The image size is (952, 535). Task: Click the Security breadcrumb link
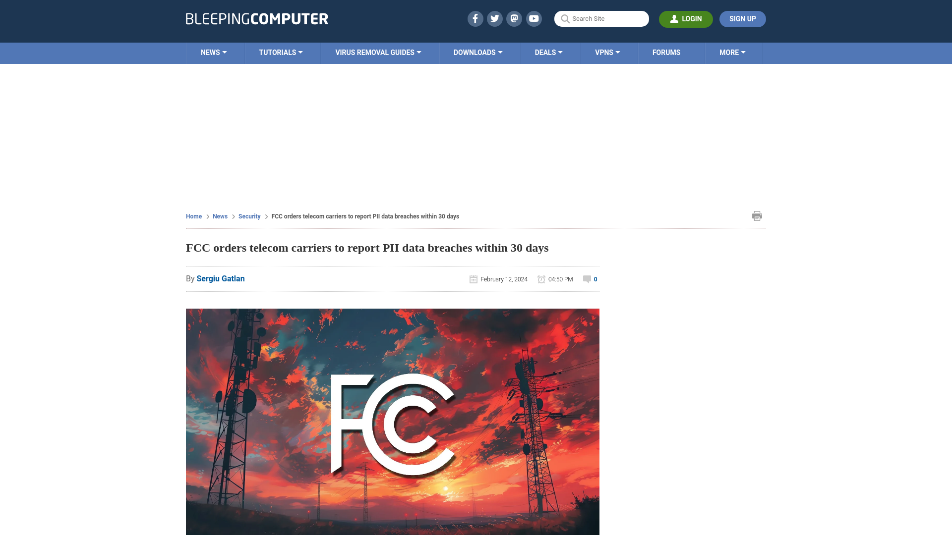249,216
